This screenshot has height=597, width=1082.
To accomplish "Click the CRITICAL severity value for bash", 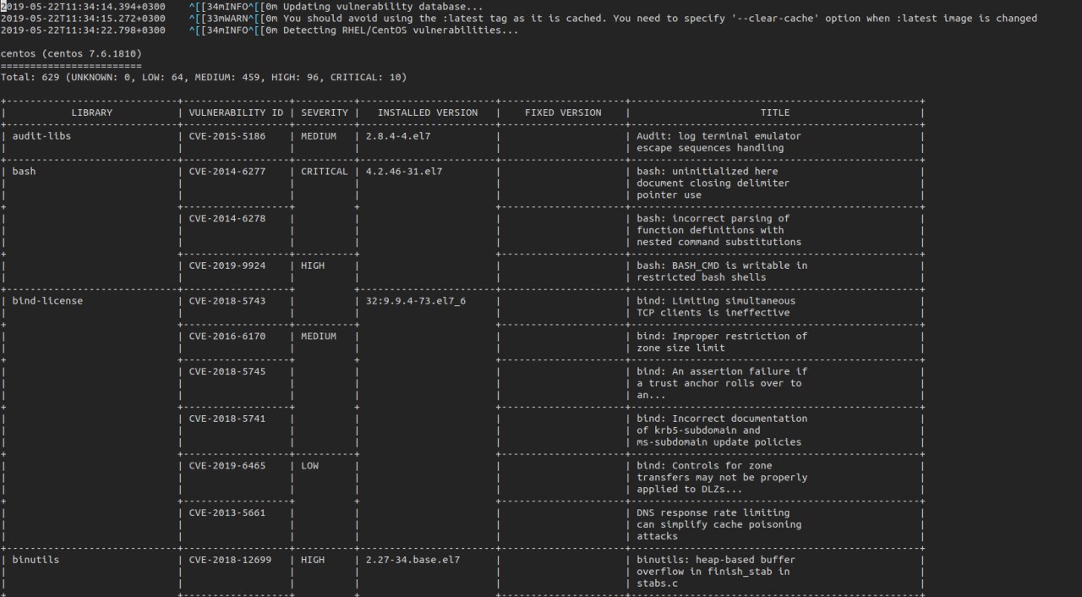I will pos(324,172).
